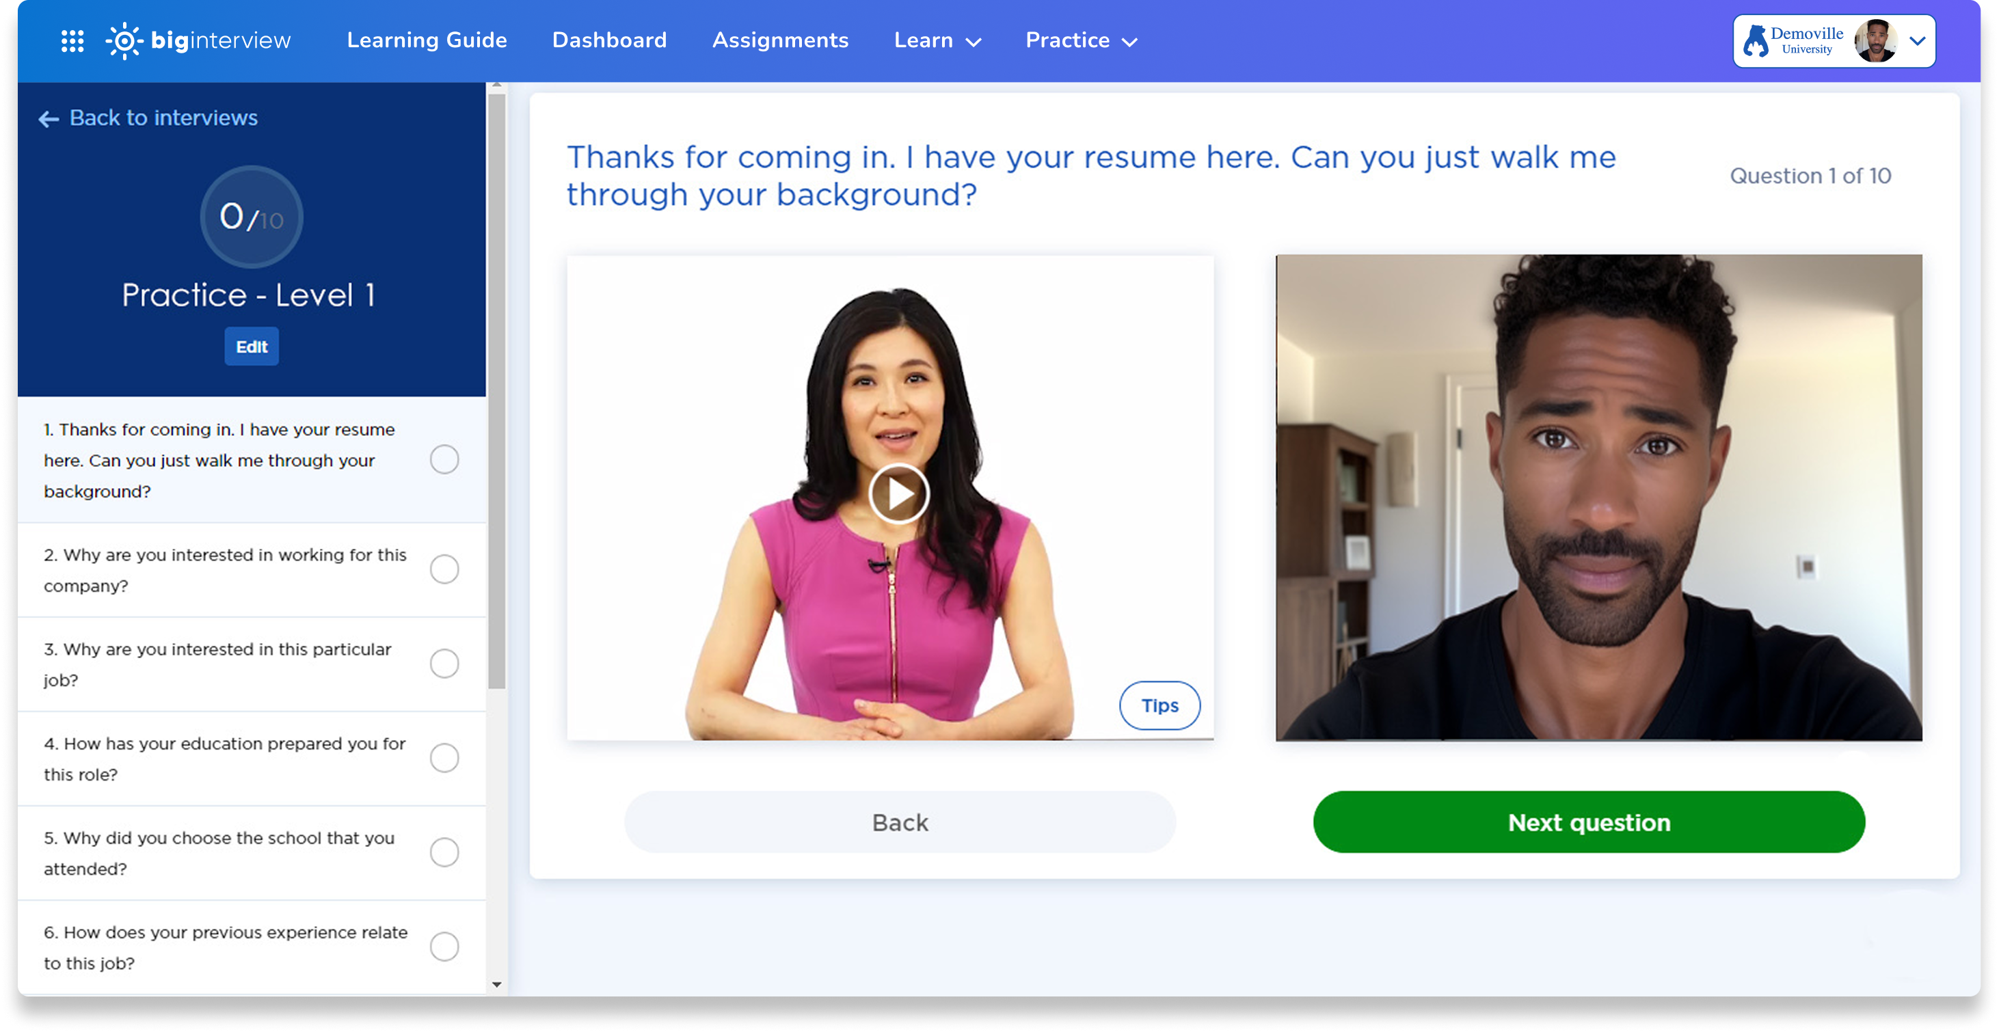Expand the Learn dropdown menu
1999x1032 pixels.
point(937,41)
